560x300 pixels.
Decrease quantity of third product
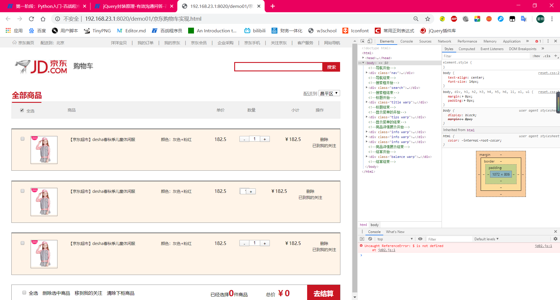click(244, 243)
